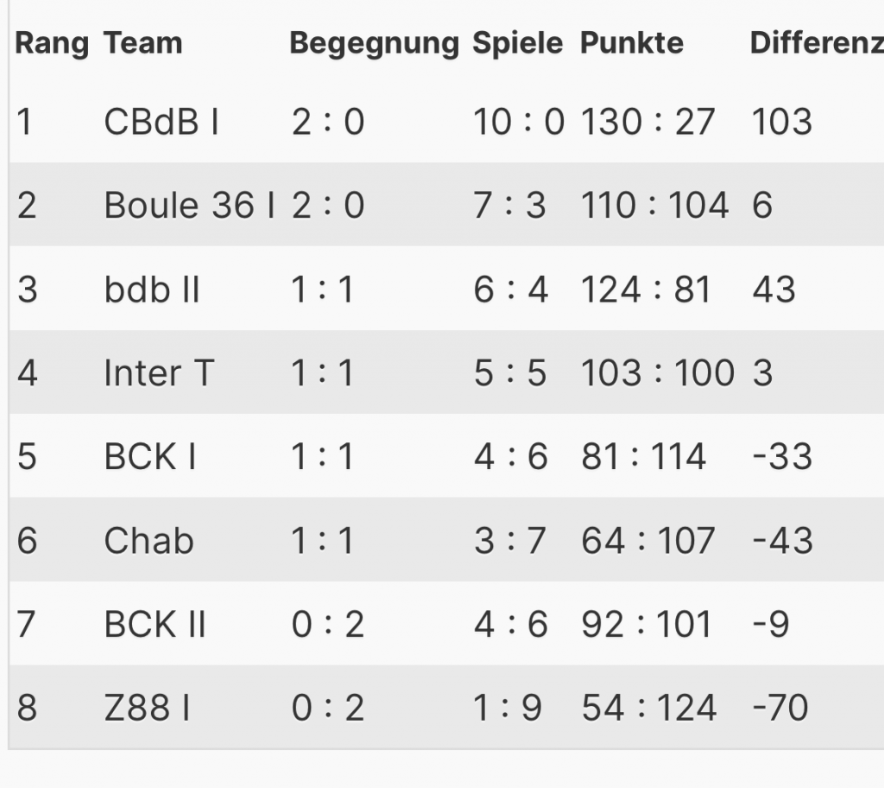
Task: Click the Rang column header
Action: [x=52, y=43]
